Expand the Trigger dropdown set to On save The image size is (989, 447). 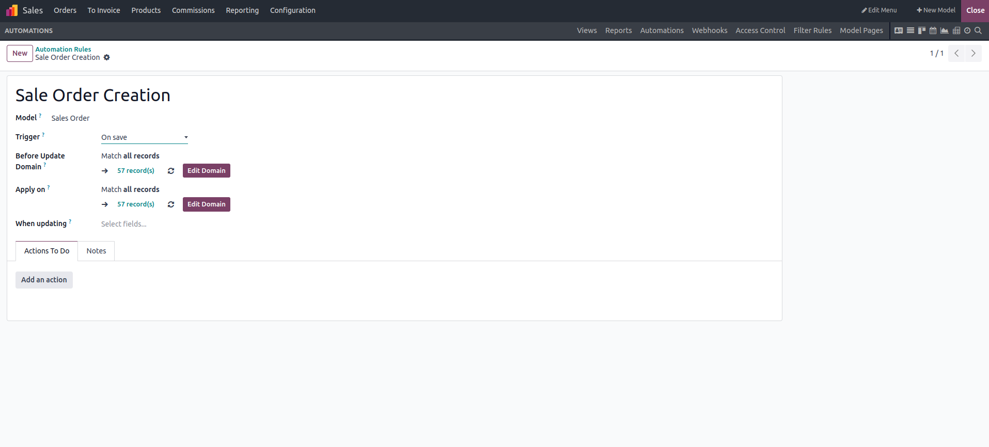click(x=145, y=137)
